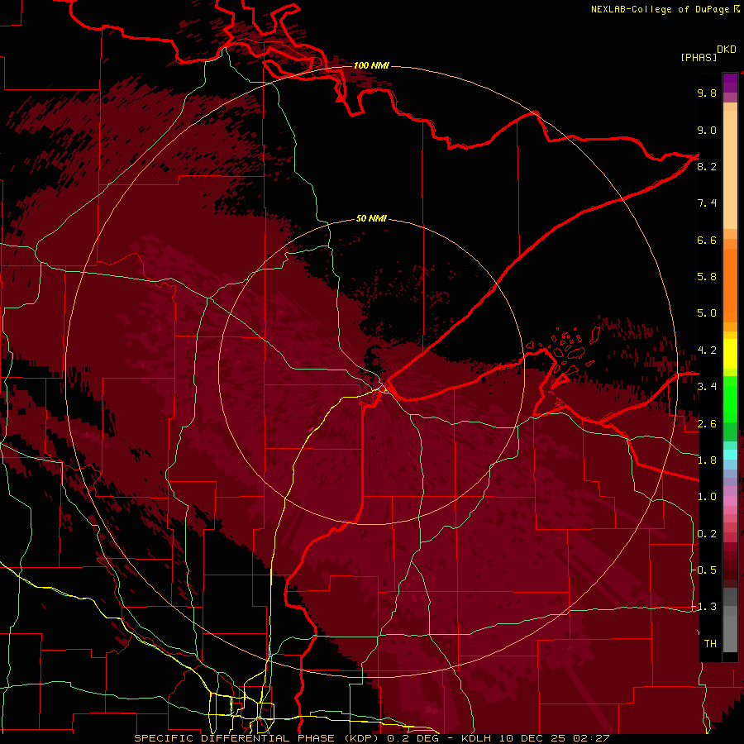
Task: Pick the yellow band on the color scale
Action: click(730, 354)
